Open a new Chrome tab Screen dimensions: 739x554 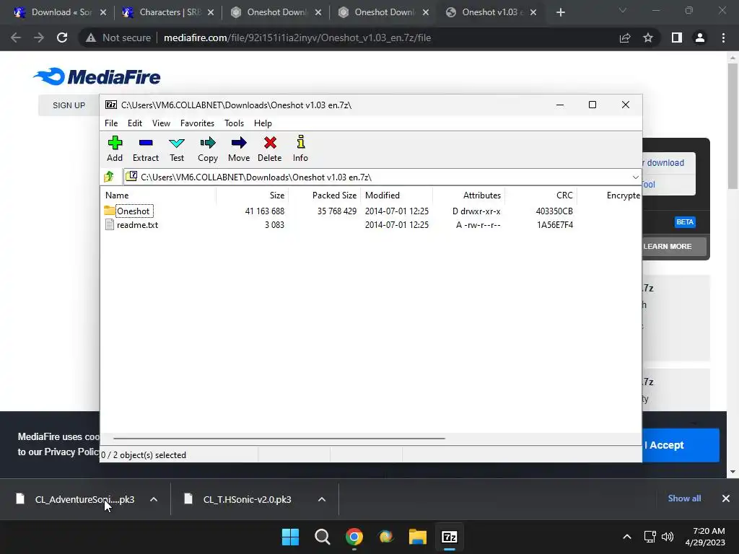point(560,12)
